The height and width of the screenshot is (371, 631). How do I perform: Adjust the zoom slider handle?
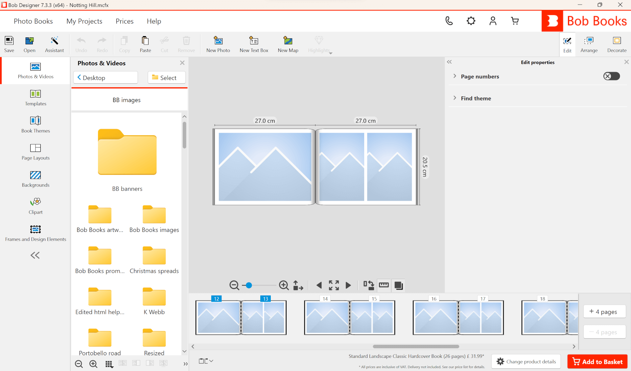(249, 285)
